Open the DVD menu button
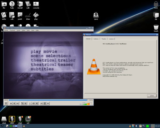The image size is (160, 128). point(45,103)
